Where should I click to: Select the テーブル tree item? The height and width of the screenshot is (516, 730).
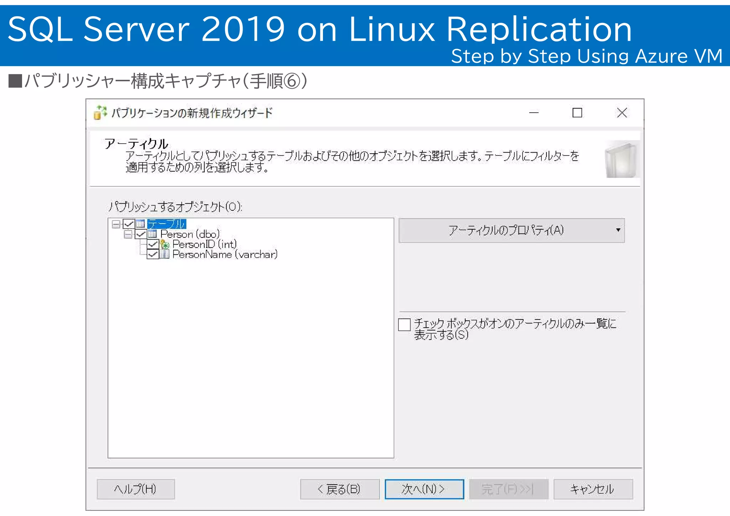pos(166,224)
